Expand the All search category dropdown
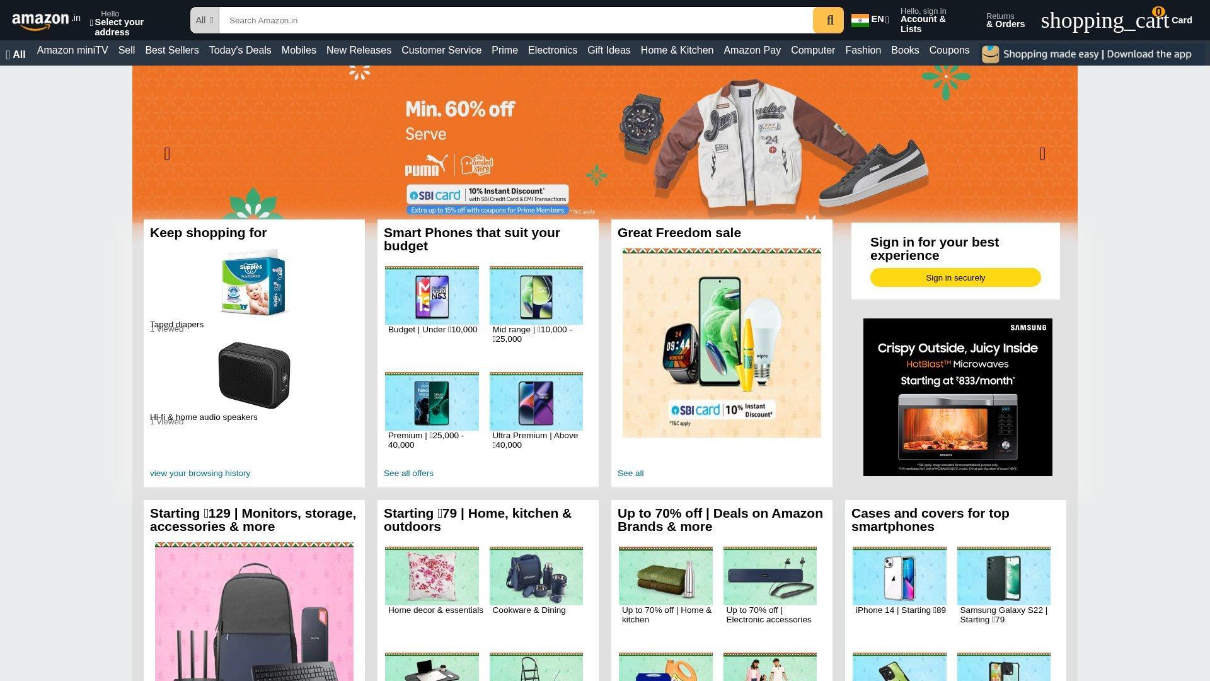The image size is (1210, 681). tap(204, 20)
